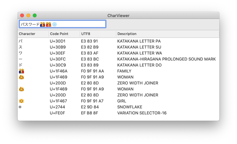Image resolution: width=237 pixels, height=144 pixels.
Task: Select description KATAKANA LETTER SU
Action: tap(139, 47)
